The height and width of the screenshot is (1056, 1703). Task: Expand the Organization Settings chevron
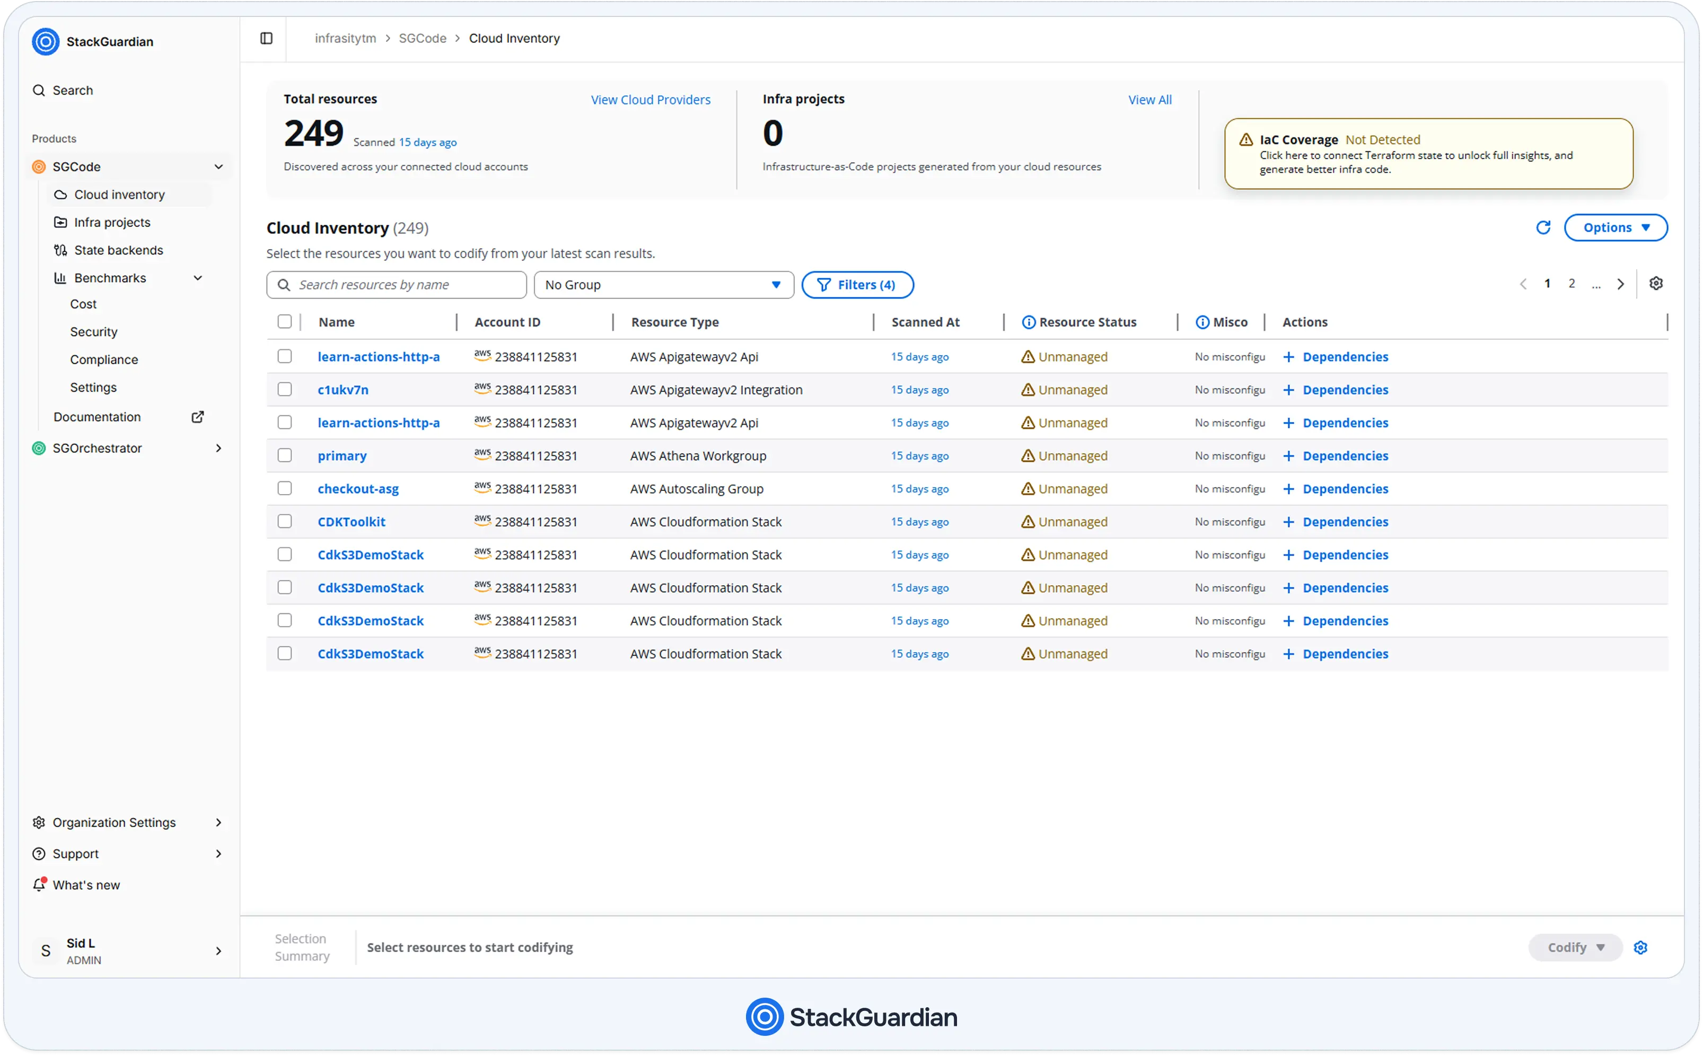(x=218, y=823)
